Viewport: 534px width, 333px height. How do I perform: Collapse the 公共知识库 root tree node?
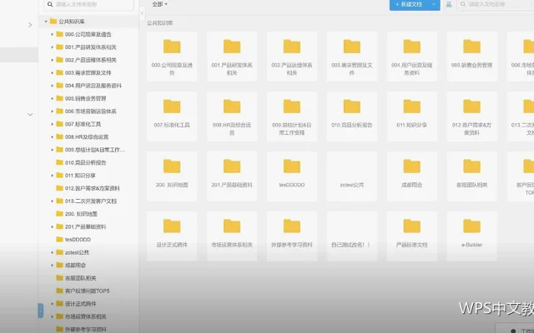coord(46,22)
